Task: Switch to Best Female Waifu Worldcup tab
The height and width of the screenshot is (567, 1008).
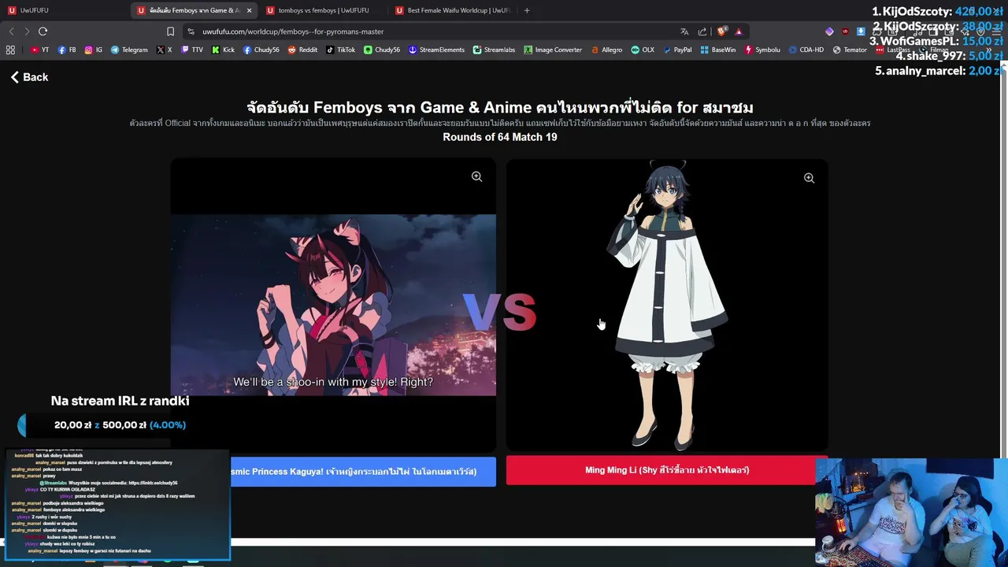Action: [x=453, y=10]
